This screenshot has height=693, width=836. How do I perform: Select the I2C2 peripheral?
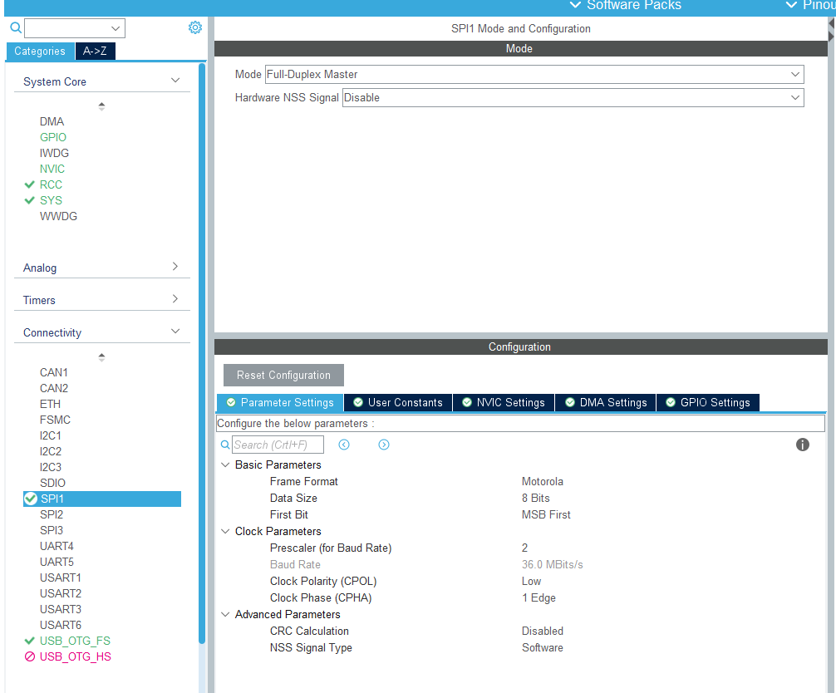tap(51, 451)
